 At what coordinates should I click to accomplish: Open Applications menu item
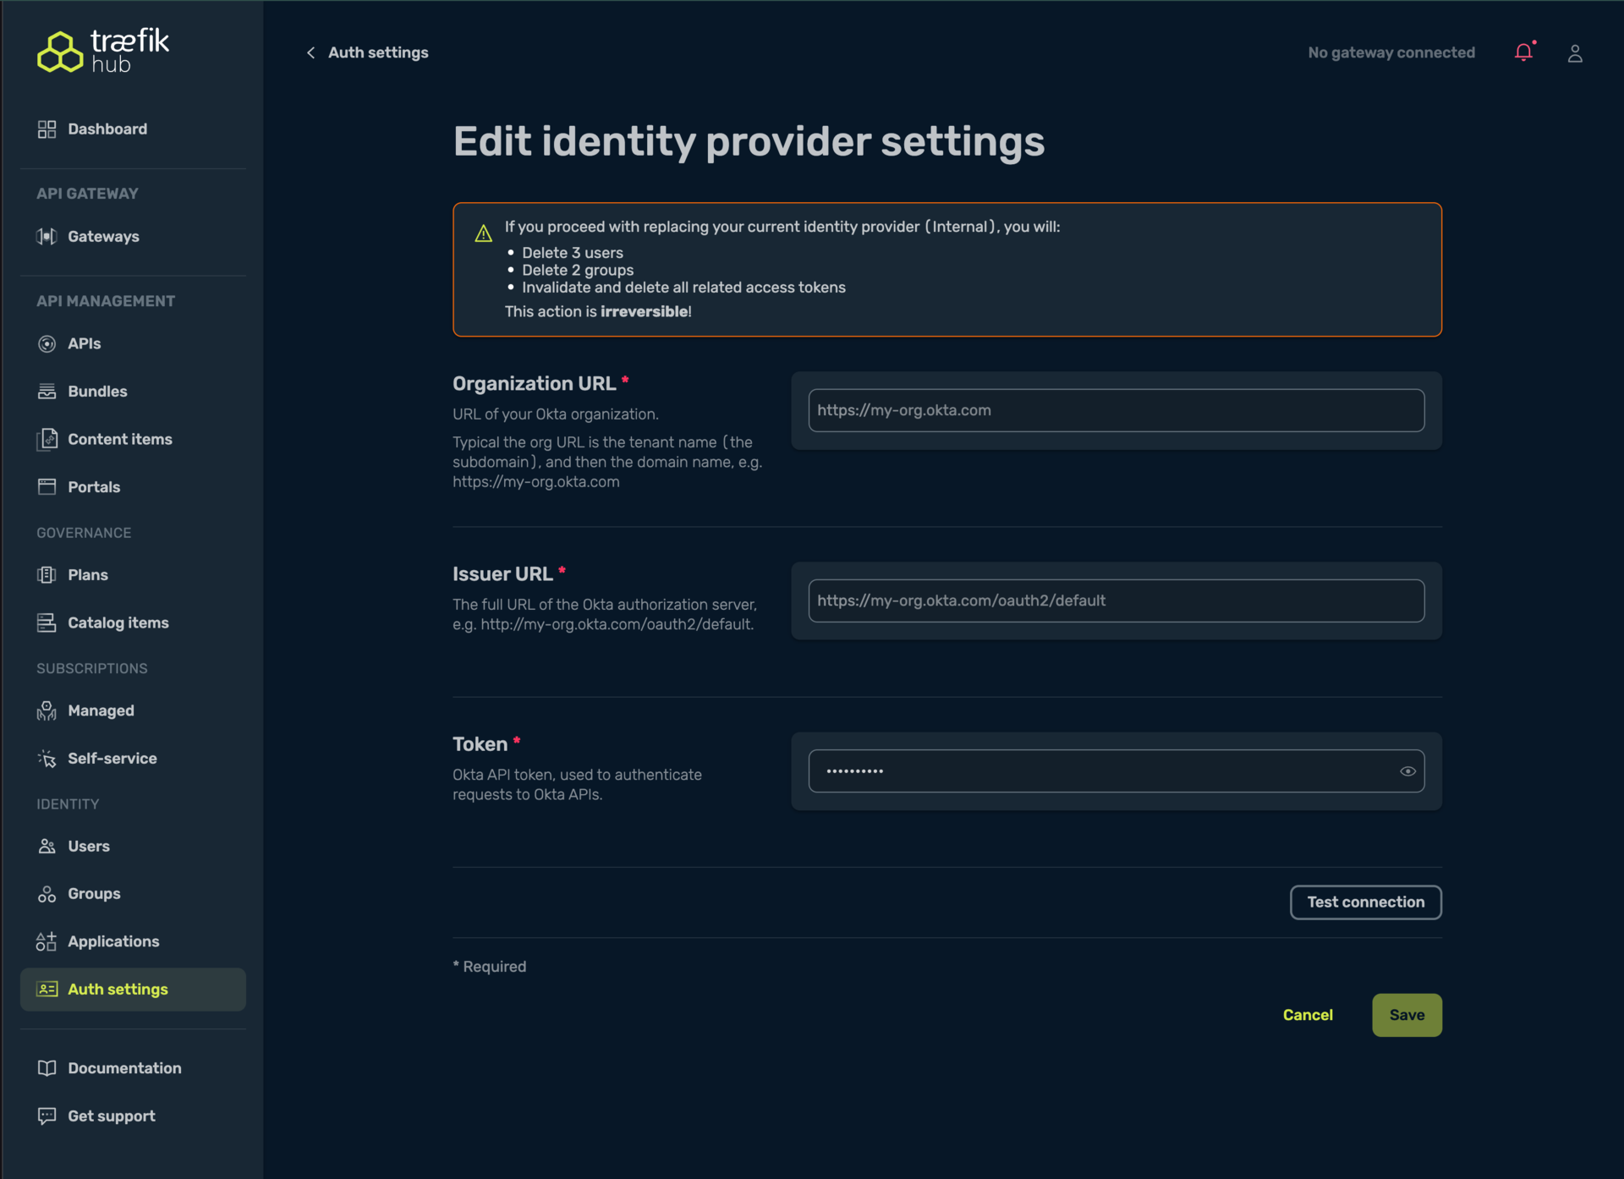point(133,942)
